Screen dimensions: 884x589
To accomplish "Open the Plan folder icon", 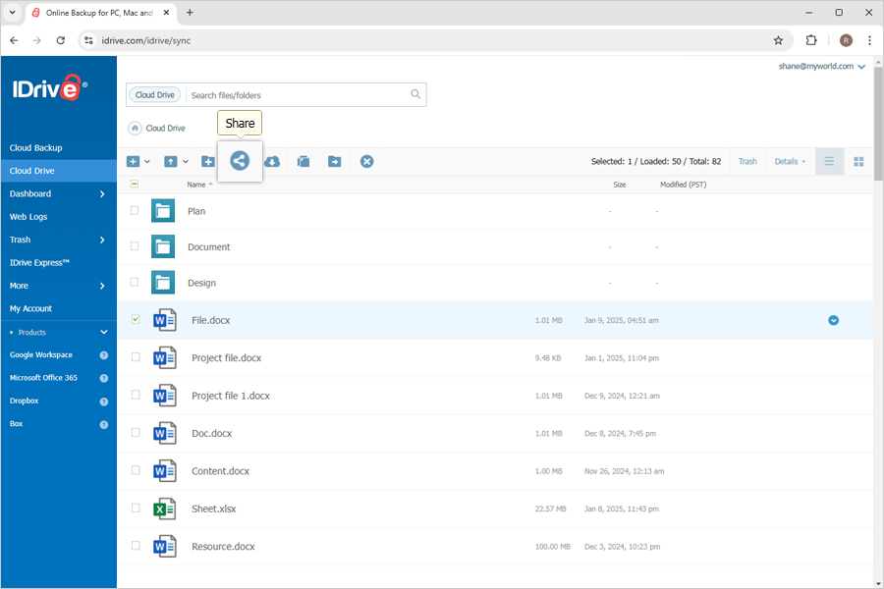I will 163,211.
